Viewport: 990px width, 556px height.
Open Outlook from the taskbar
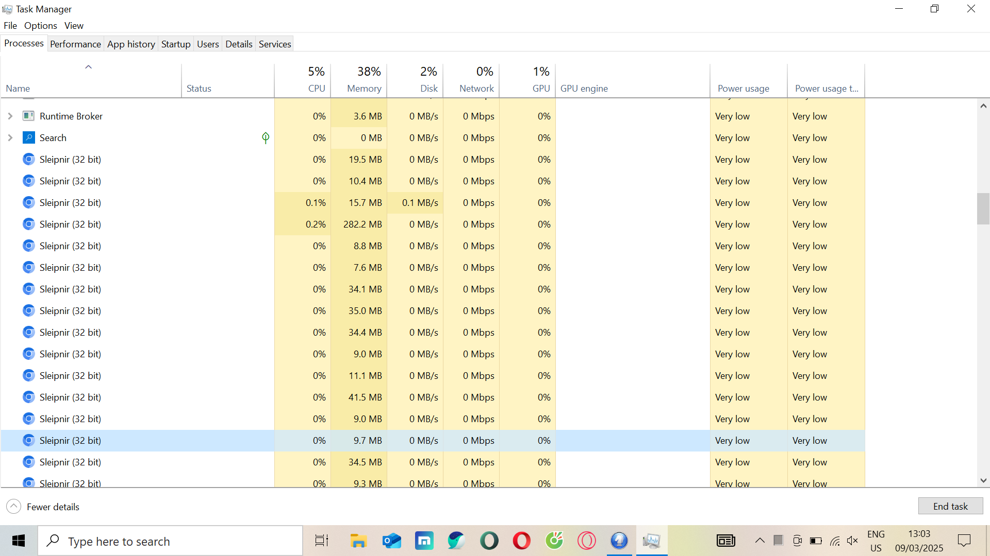(391, 541)
